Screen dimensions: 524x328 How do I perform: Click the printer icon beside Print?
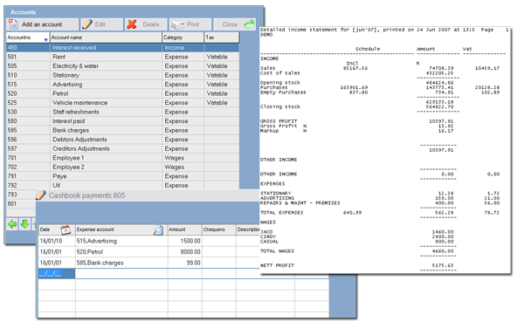pyautogui.click(x=178, y=24)
